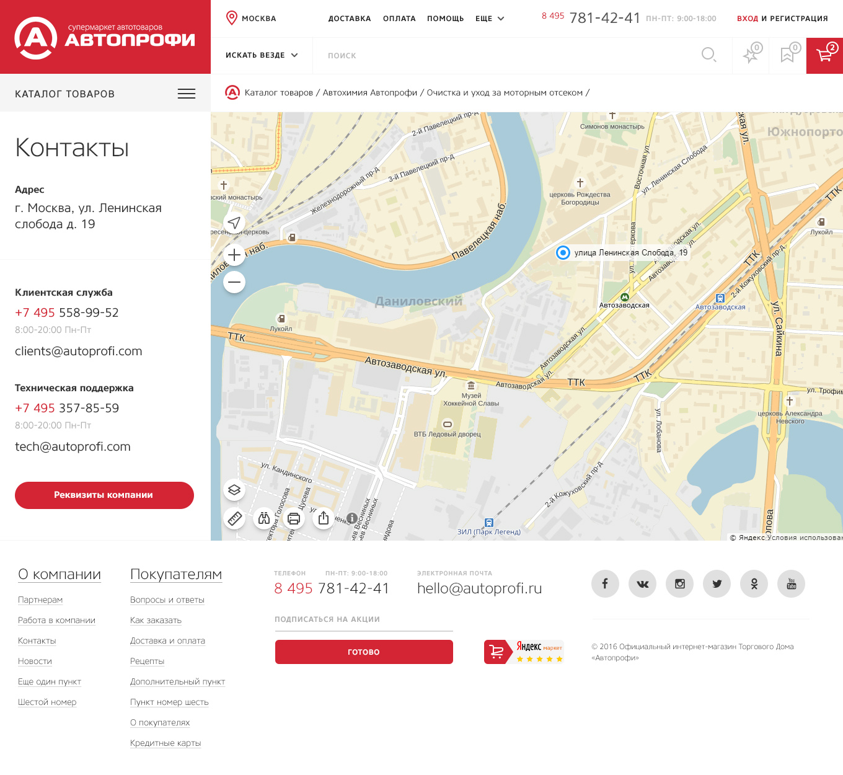
Task: Click tech support phone +7 495 357-85-59
Action: coord(67,408)
